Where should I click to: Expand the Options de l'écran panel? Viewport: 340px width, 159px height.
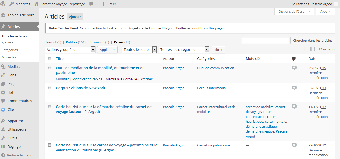294,11
